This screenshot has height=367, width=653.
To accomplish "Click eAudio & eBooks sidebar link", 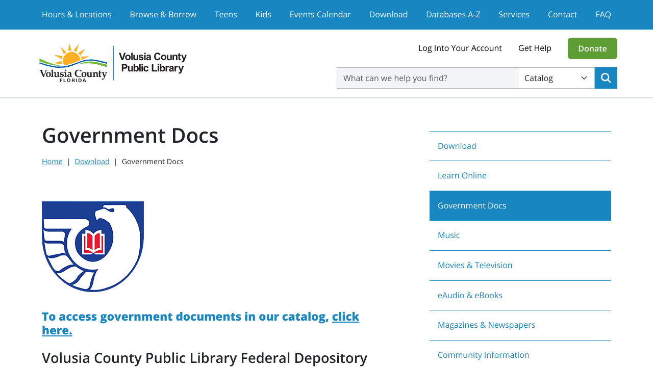I will click(x=470, y=295).
